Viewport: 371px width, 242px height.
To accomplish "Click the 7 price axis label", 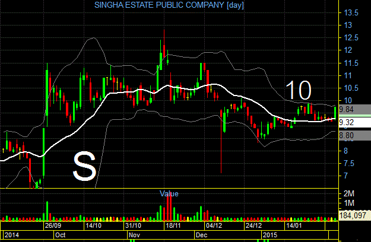I will click(345, 176).
